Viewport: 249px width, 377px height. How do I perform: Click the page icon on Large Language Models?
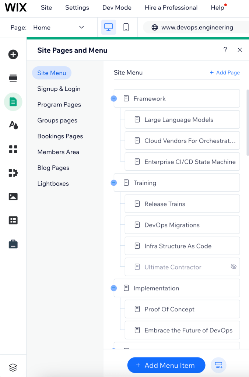coord(137,119)
